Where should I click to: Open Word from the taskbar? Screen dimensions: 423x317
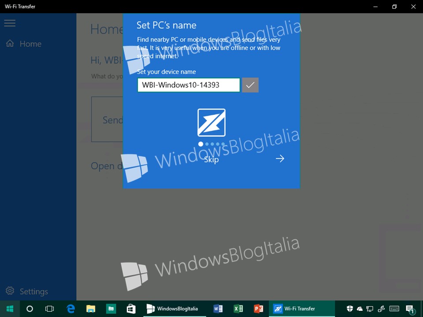pos(218,309)
